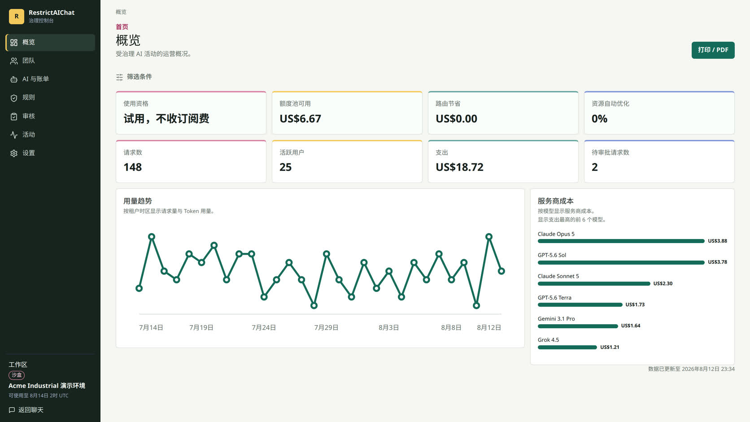This screenshot has height=422, width=750.
Task: Click the GPT-5.6 Terra cost bar
Action: (x=580, y=305)
